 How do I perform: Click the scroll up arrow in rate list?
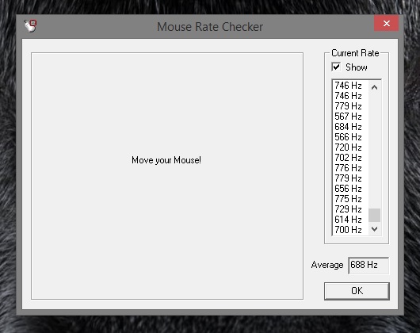click(x=375, y=87)
